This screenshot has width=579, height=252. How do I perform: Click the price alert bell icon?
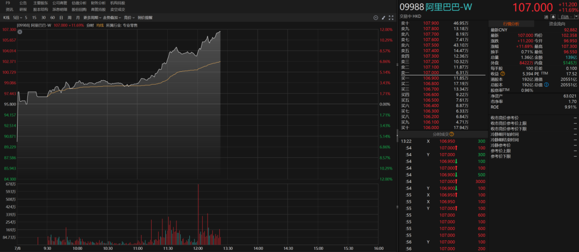(x=553, y=17)
